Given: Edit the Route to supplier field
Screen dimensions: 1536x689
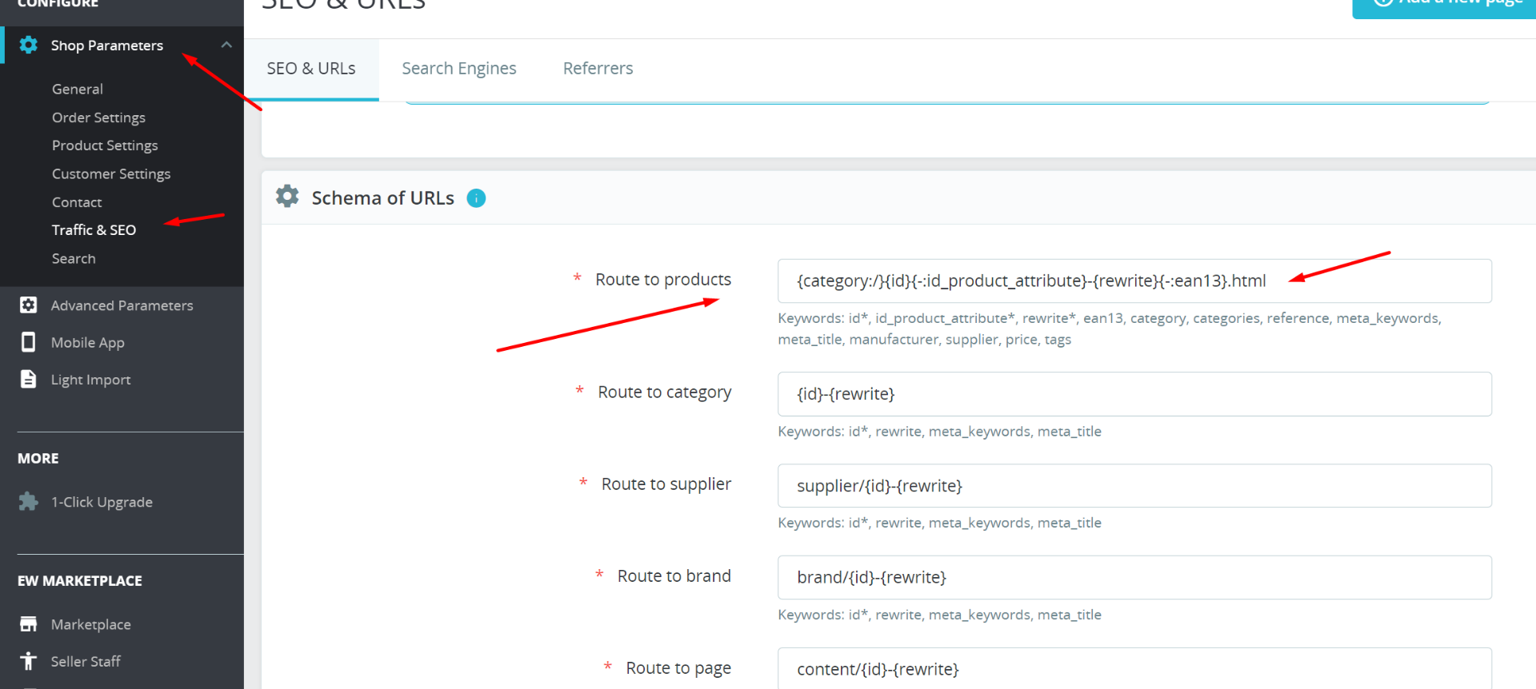Looking at the screenshot, I should point(1134,486).
